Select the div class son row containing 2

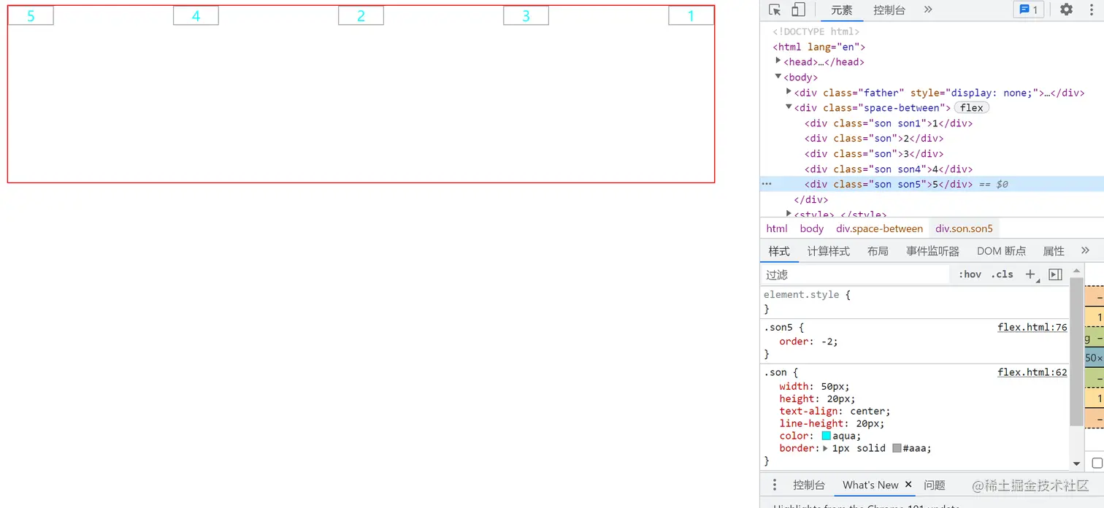click(932, 139)
